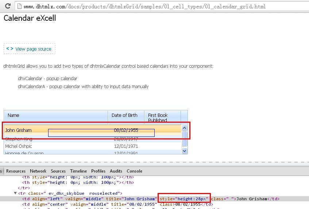
Task: Switch to the Profiles devtools tab
Action: tap(98, 171)
